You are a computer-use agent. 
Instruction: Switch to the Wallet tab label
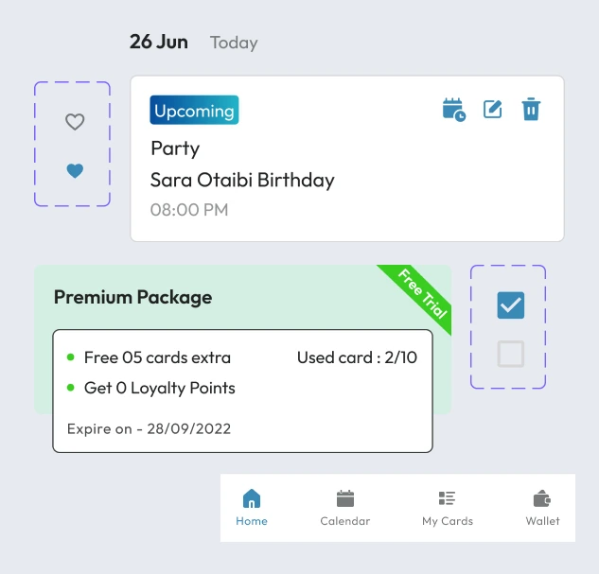[x=543, y=521]
